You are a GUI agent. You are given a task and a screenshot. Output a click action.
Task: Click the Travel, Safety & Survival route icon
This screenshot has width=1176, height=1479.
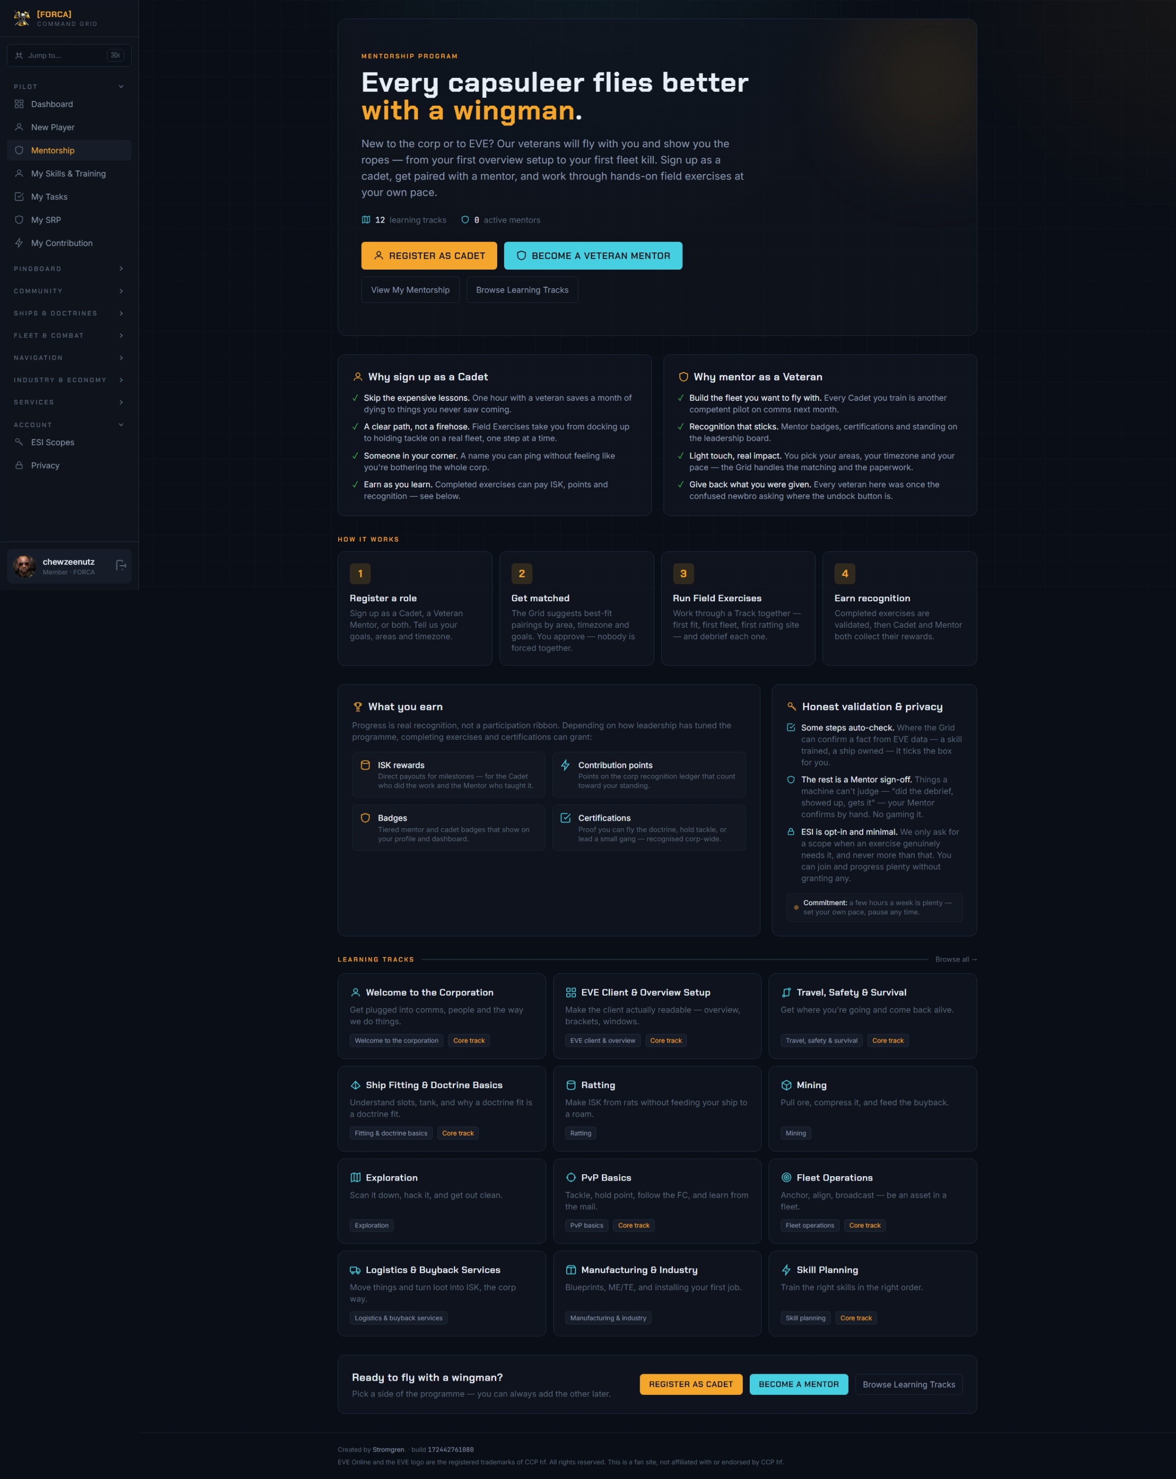pyautogui.click(x=786, y=993)
